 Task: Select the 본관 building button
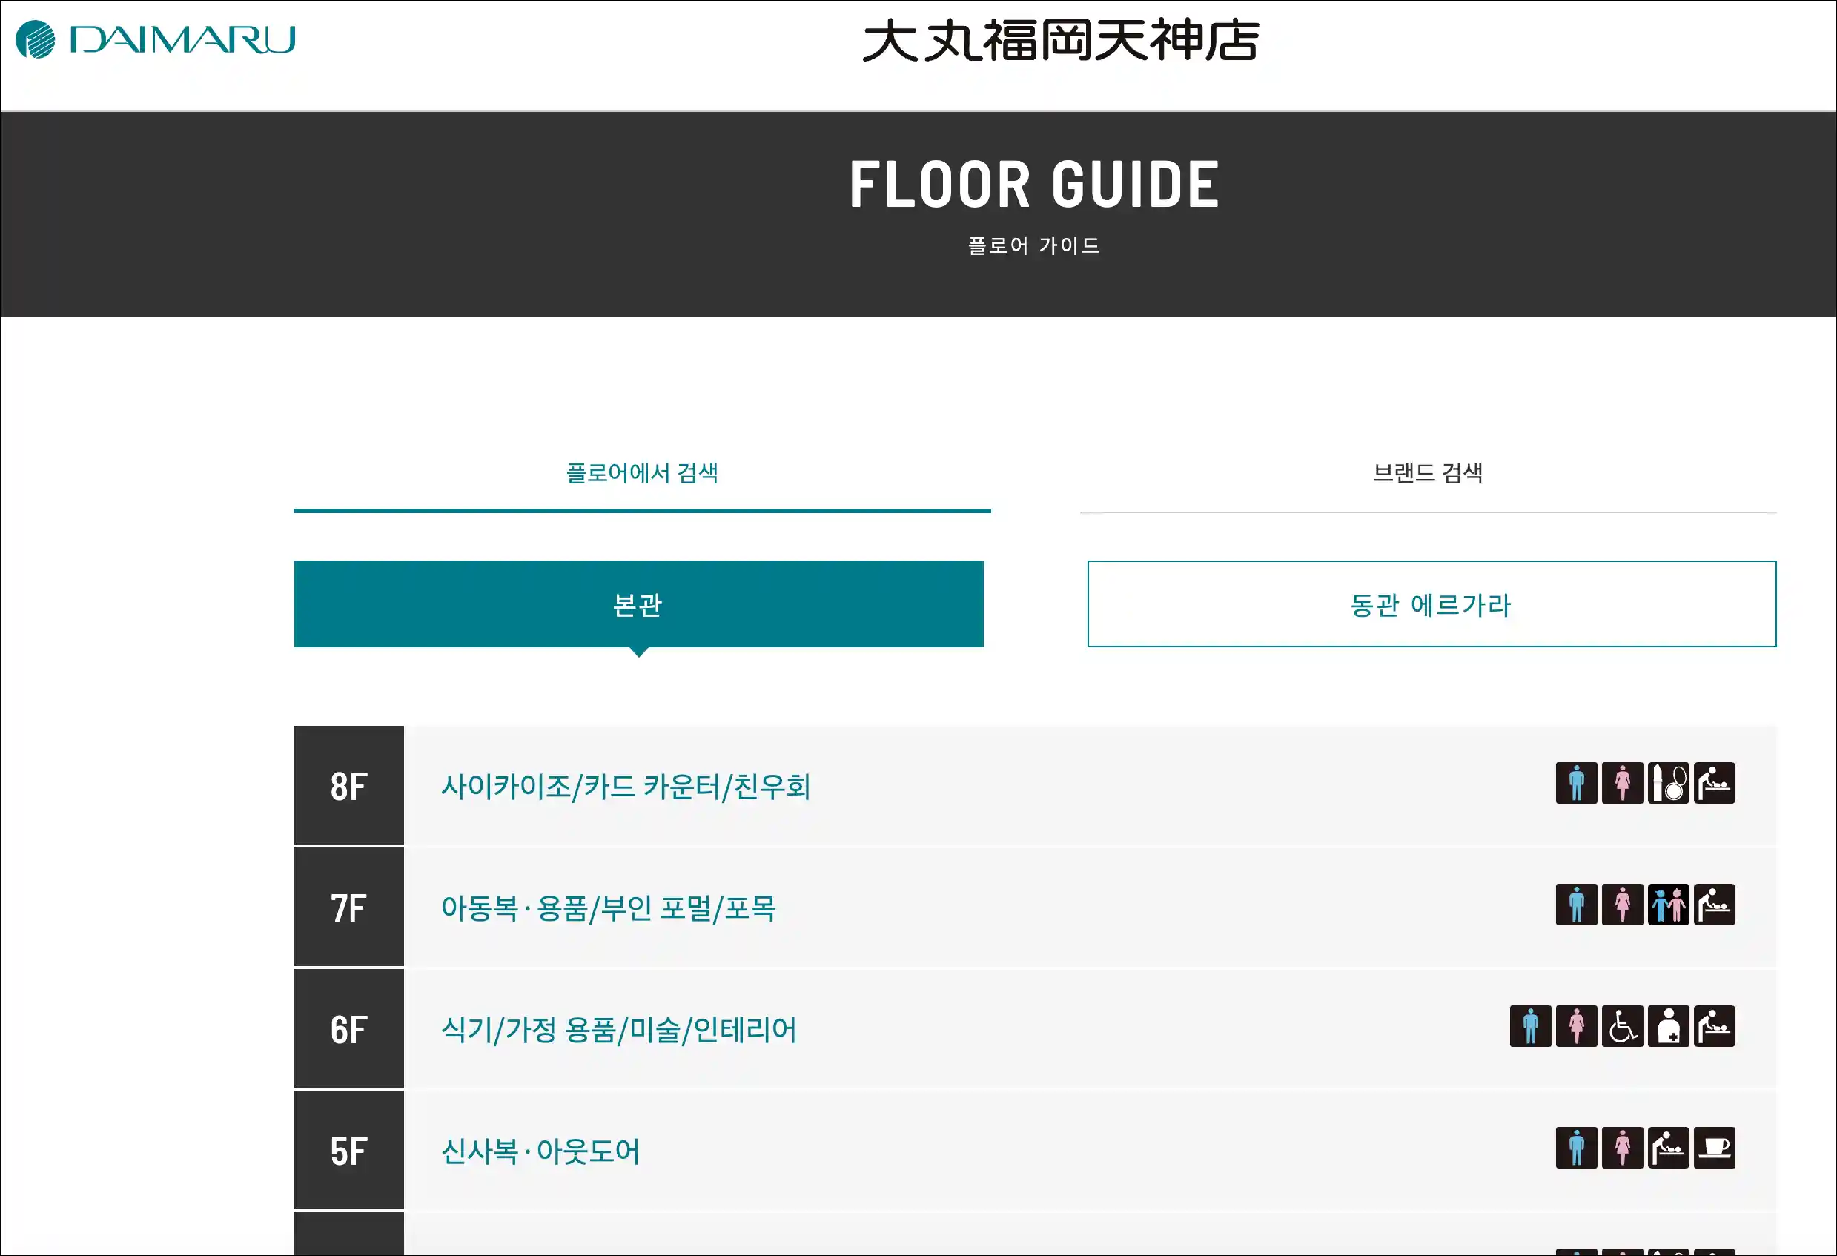(x=639, y=604)
